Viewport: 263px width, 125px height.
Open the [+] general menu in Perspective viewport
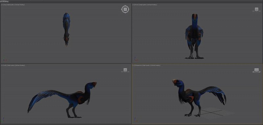click(x=134, y=65)
